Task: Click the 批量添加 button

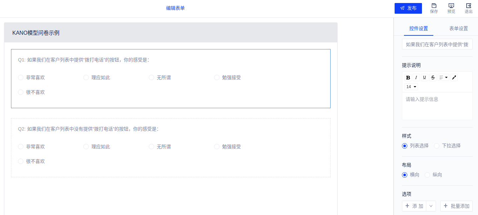Action: coord(456,206)
